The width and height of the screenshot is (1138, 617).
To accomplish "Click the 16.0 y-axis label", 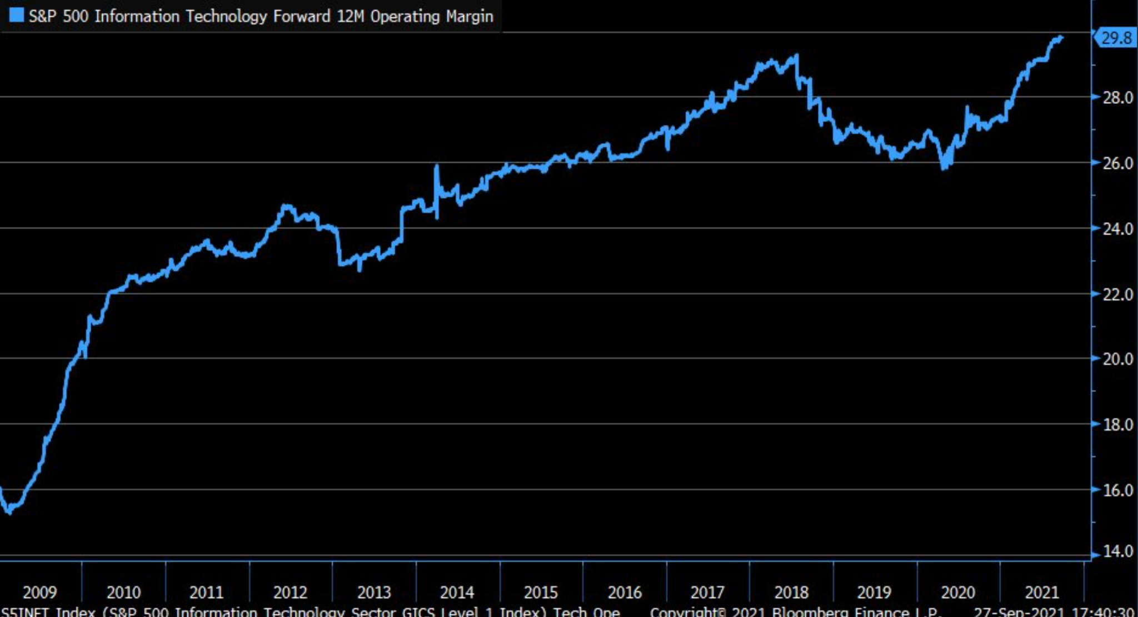I will 1117,490.
